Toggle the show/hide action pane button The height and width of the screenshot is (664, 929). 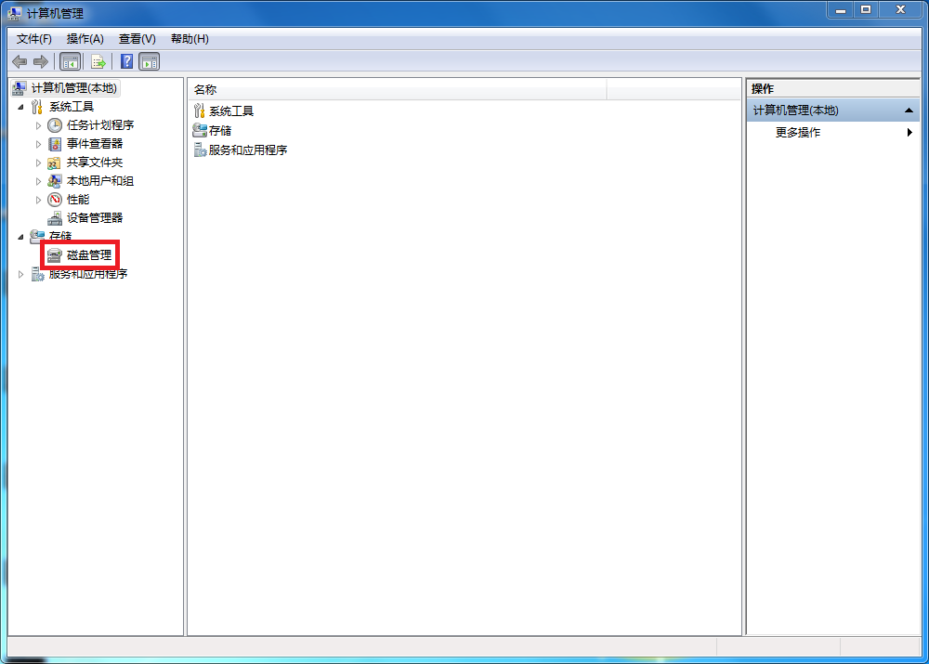point(150,62)
